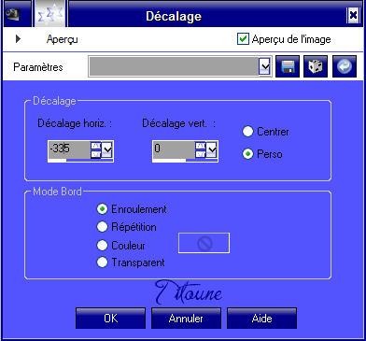Open help with the Aide button
The height and width of the screenshot is (341, 366).
click(x=261, y=319)
